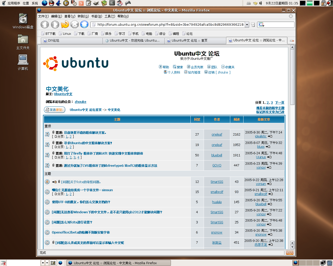Open the 工具(T) tools menu
The width and height of the screenshot is (333, 266).
(110, 16)
